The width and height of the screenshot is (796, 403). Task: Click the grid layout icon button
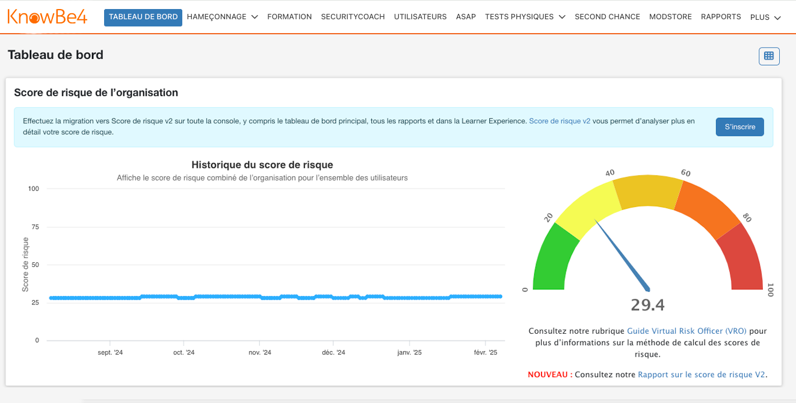(768, 56)
